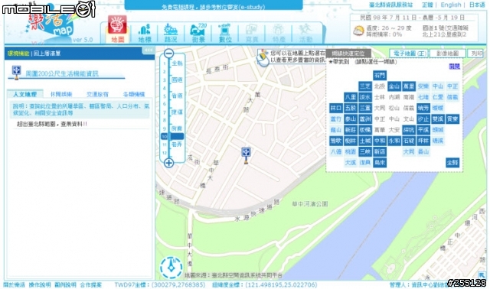Open the 臺北縣資訊服務站 link

click(390, 5)
